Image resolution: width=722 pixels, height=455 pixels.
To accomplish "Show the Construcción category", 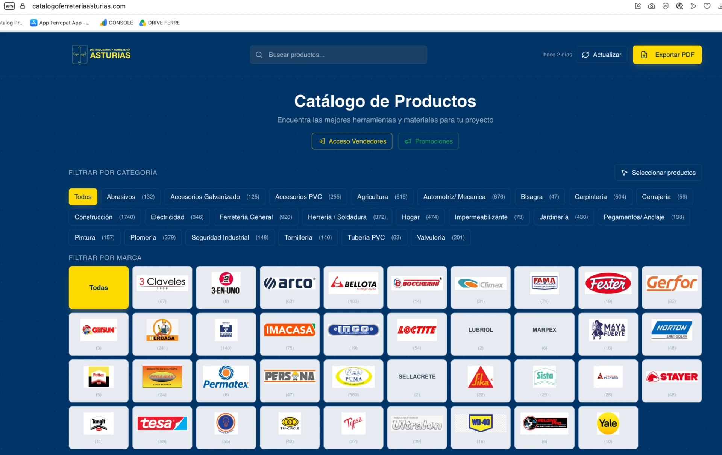I will pyautogui.click(x=105, y=217).
